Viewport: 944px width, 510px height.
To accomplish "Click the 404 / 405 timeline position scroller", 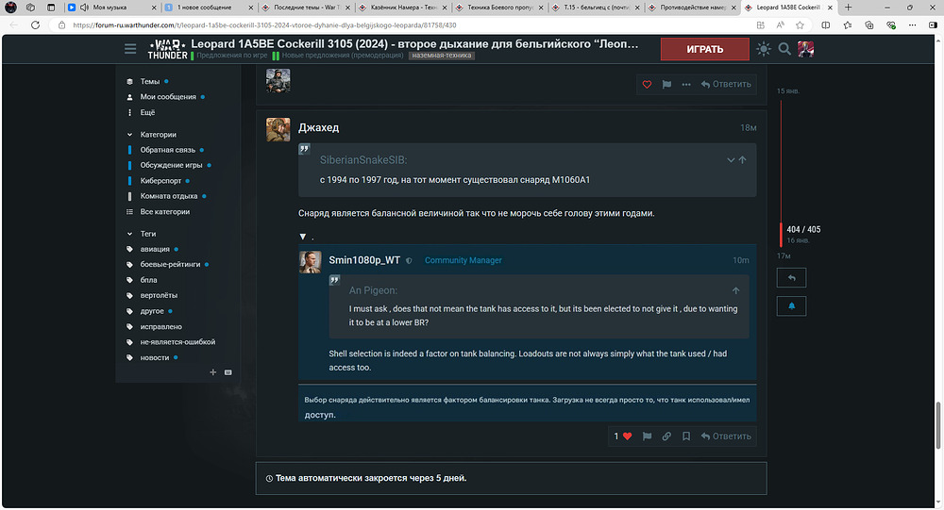I will [x=802, y=230].
